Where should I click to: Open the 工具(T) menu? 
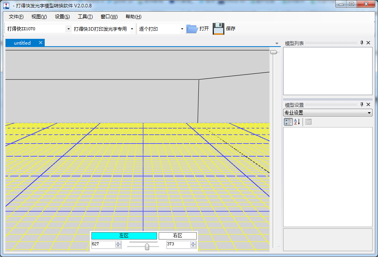point(85,17)
